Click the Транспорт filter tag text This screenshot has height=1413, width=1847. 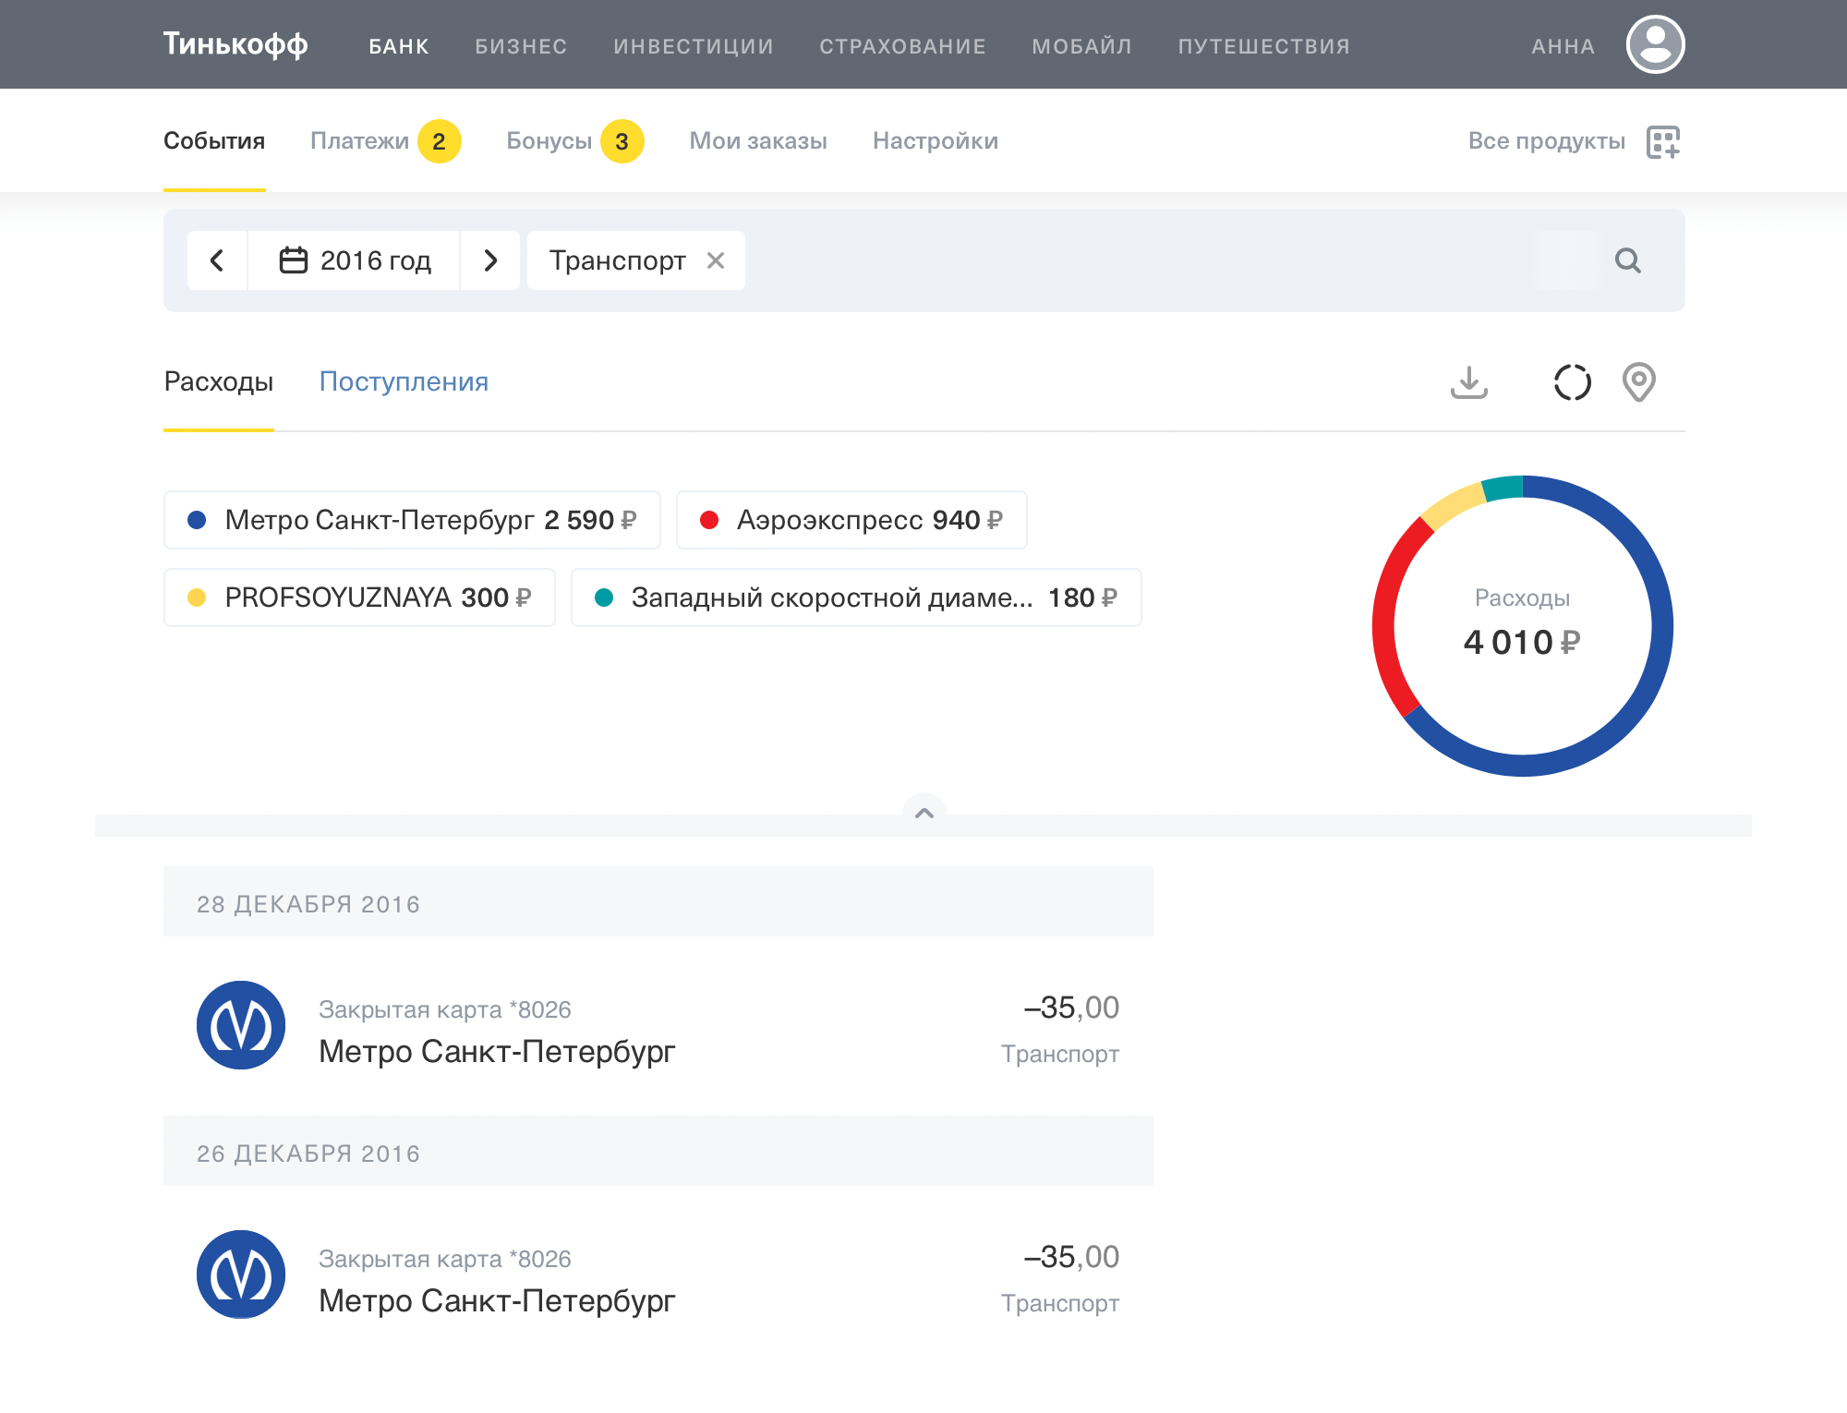[x=618, y=260]
